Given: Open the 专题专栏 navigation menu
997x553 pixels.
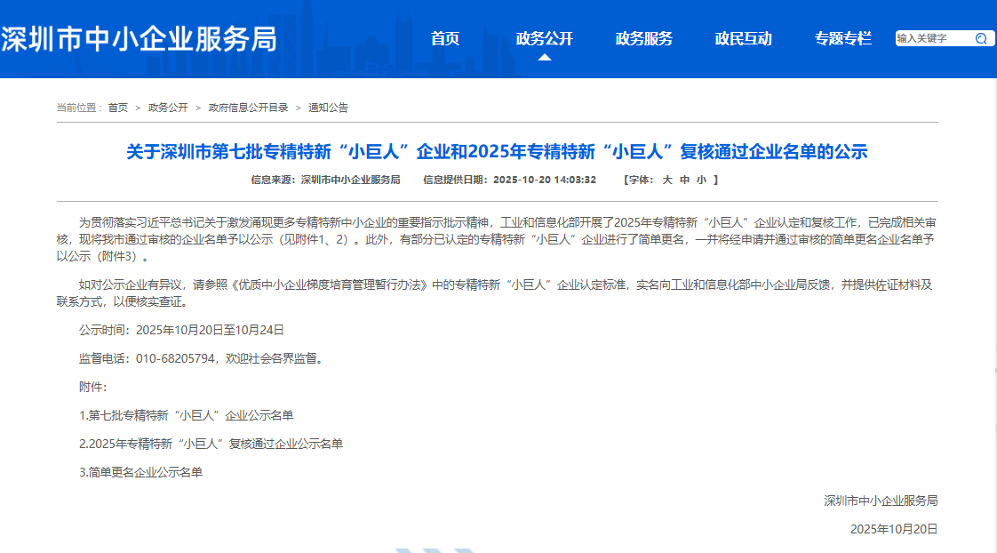Looking at the screenshot, I should [843, 38].
